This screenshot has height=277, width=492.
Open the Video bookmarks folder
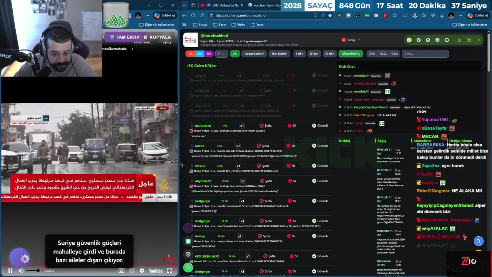[x=238, y=25]
